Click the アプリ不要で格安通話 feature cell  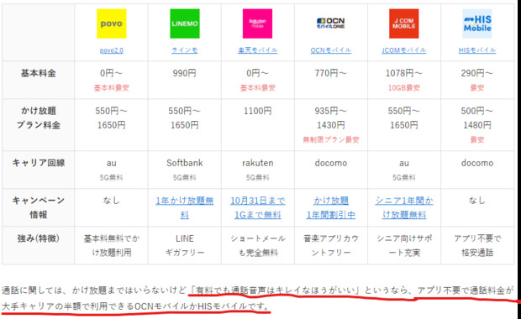click(x=477, y=246)
